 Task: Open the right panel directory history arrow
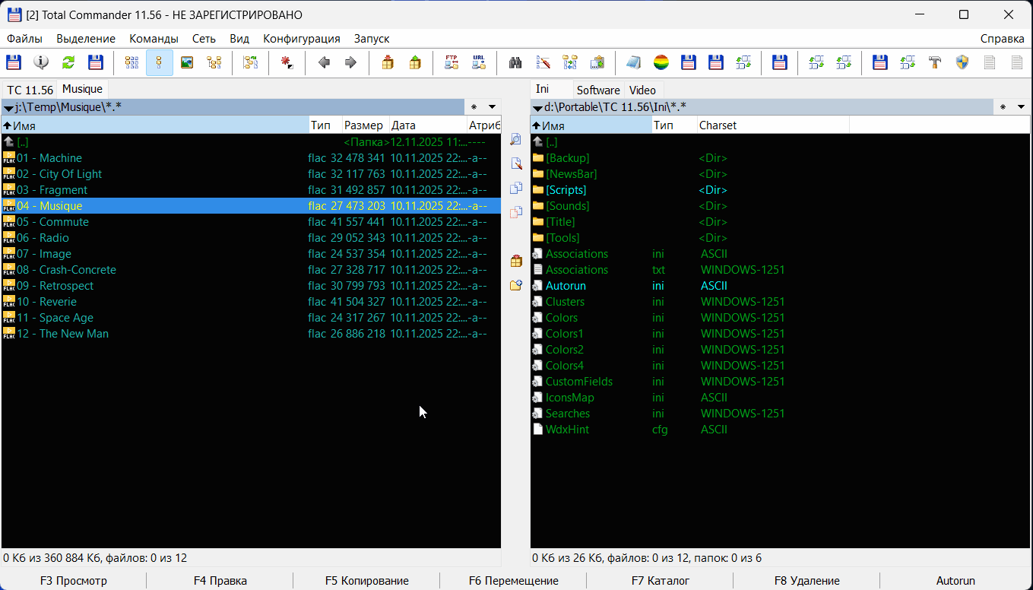[x=1022, y=107]
